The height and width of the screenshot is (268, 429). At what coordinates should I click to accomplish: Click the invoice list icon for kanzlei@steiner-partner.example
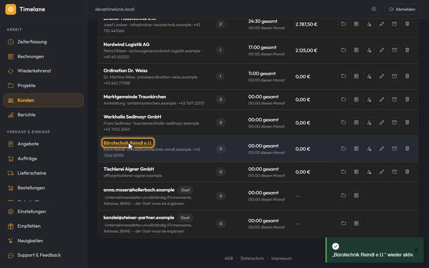pos(356,223)
